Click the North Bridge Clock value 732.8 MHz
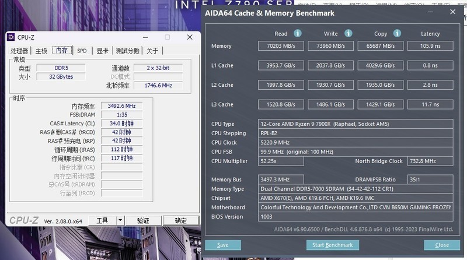The height and width of the screenshot is (260, 467). click(430, 161)
